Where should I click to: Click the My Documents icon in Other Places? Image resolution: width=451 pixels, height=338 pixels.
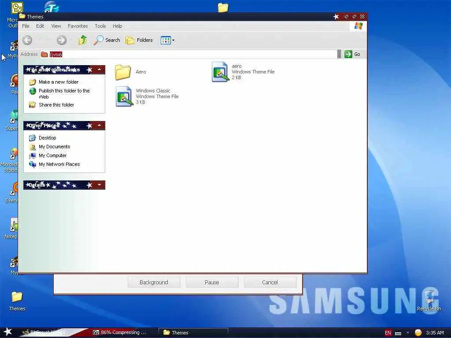tap(33, 147)
